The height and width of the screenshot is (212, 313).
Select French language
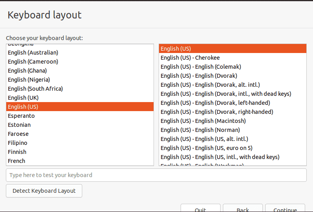click(x=80, y=161)
